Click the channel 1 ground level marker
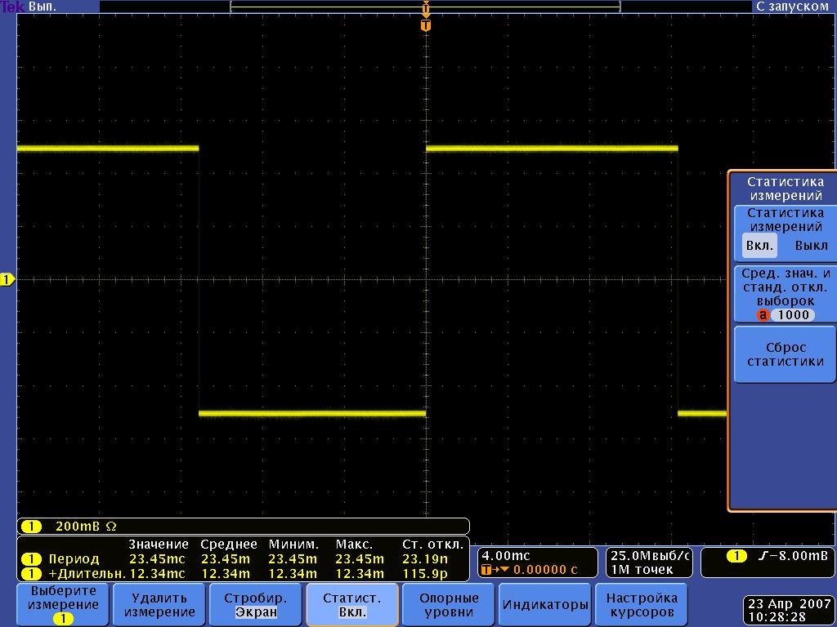This screenshot has height=627, width=837. [x=7, y=279]
